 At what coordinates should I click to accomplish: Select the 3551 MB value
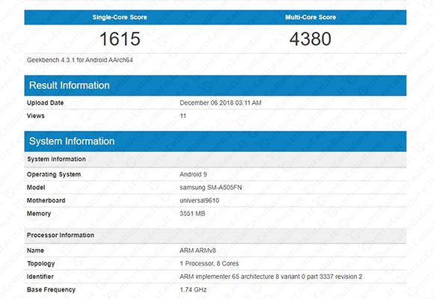coord(192,214)
